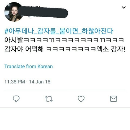
Task: Open the blue #아무데나_감자를_붙이면_하찮아진다 hashtag
Action: pyautogui.click(x=59, y=31)
